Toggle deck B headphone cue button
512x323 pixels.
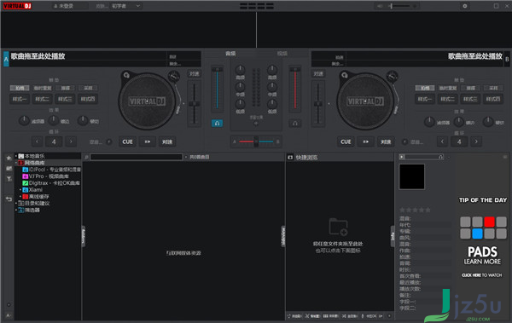(x=295, y=123)
